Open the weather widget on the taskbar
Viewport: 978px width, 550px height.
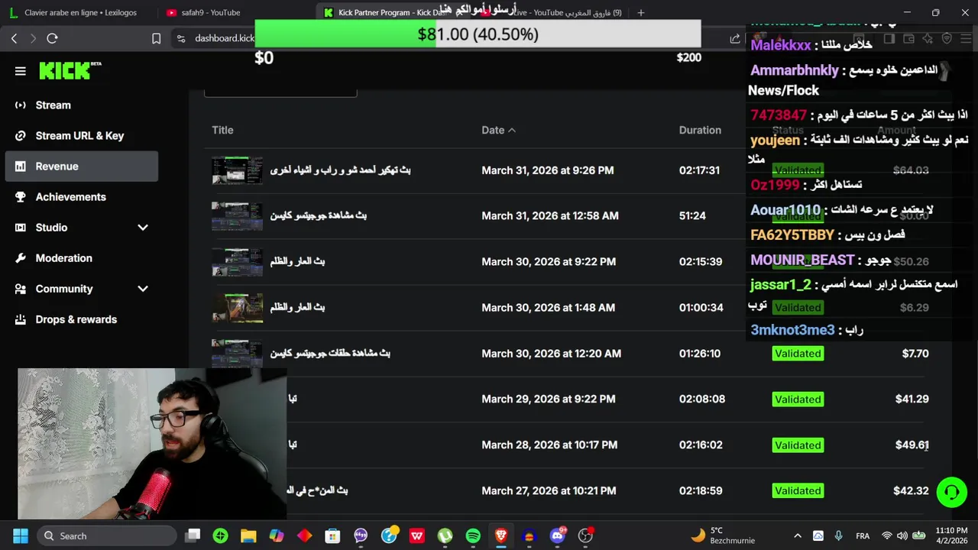(721, 535)
